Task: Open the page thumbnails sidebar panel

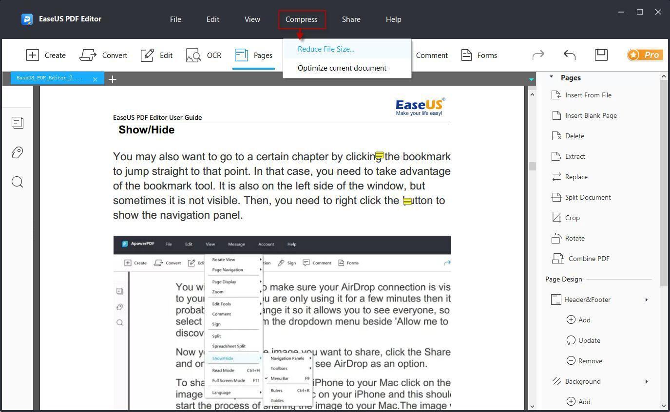Action: [x=18, y=123]
